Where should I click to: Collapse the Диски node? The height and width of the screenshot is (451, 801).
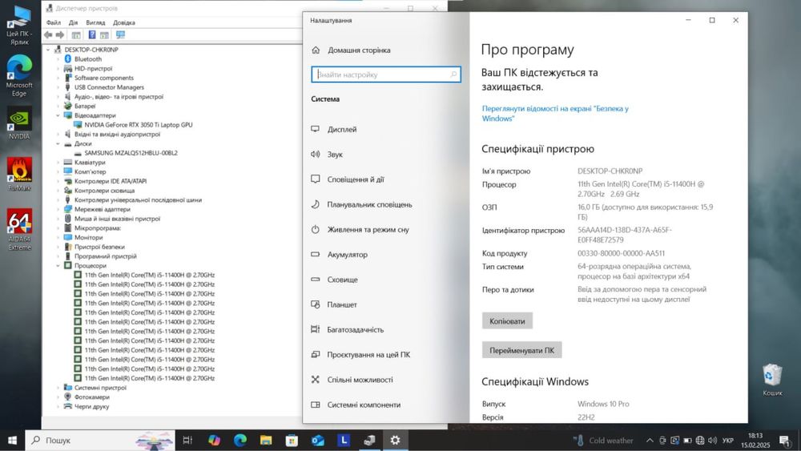pyautogui.click(x=58, y=143)
